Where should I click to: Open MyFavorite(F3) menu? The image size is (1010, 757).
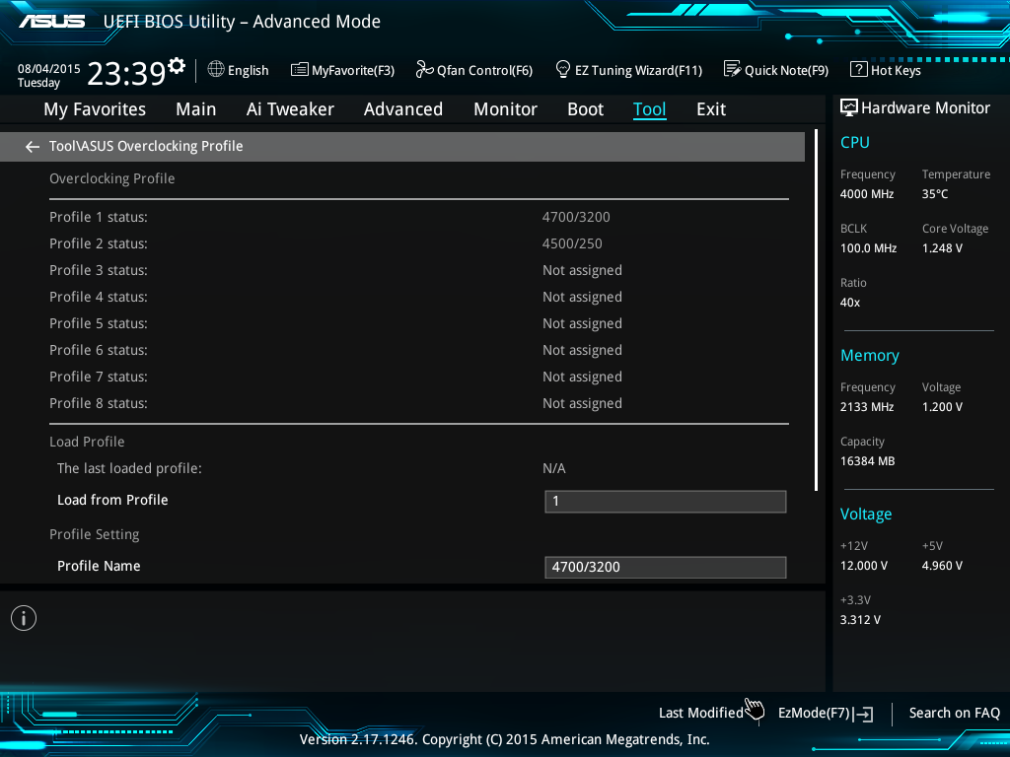click(x=353, y=70)
